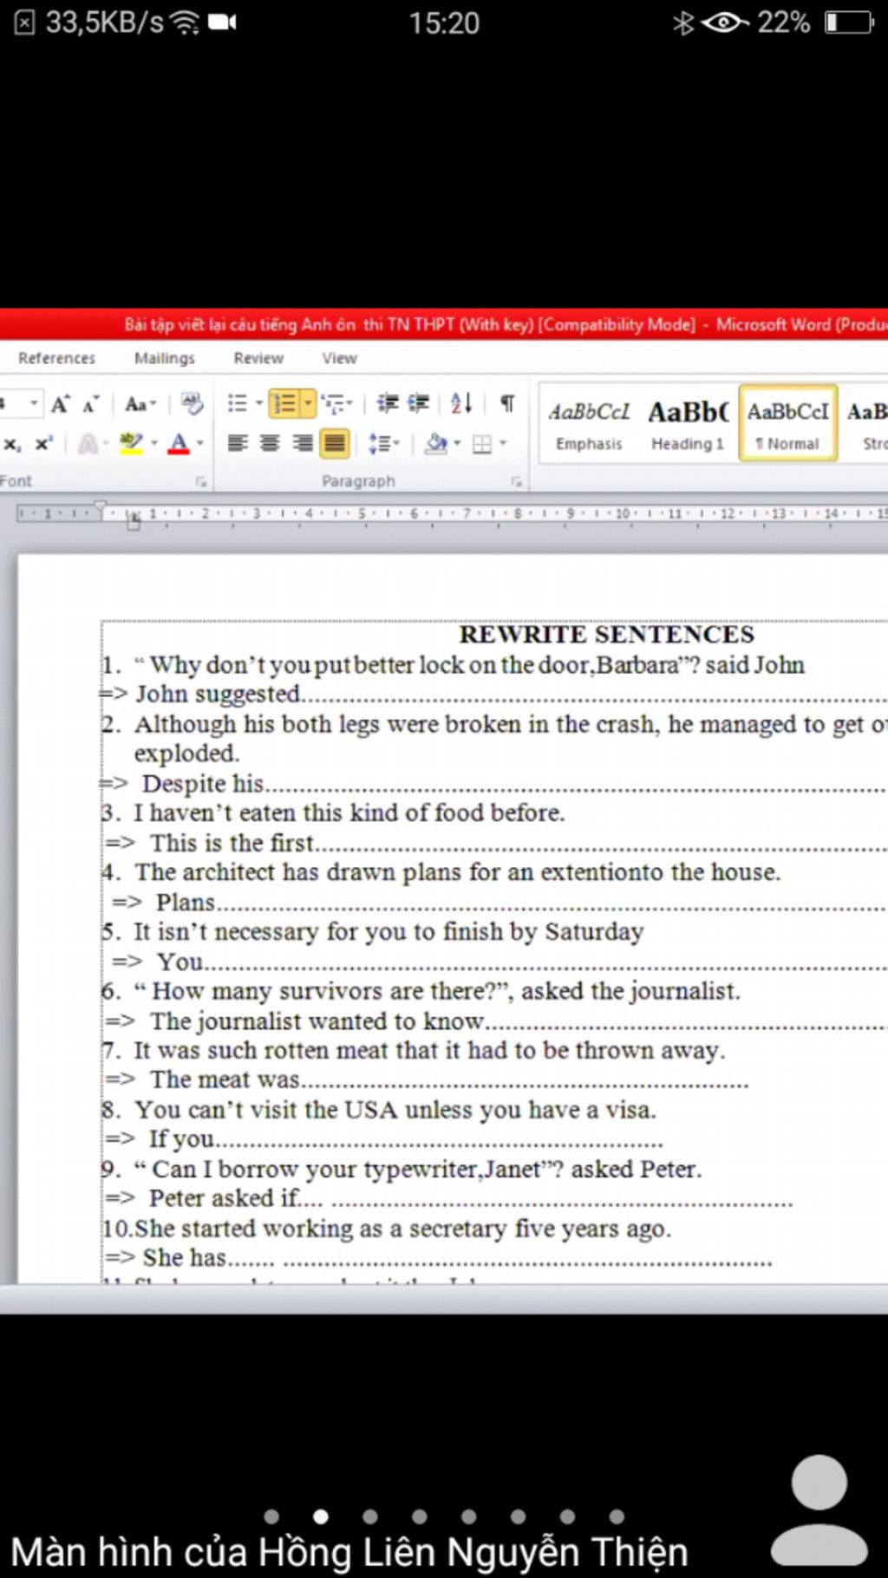Apply the yellow Text Highlight Color pen
The height and width of the screenshot is (1578, 888).
pos(131,444)
